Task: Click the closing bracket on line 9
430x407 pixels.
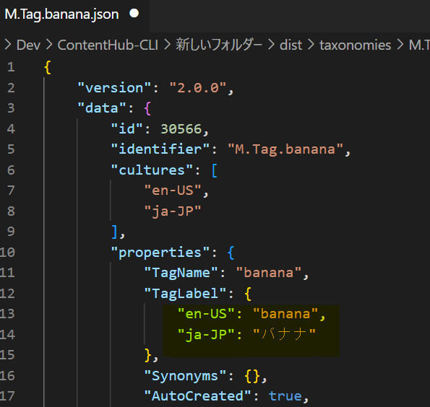Action: pyautogui.click(x=115, y=232)
